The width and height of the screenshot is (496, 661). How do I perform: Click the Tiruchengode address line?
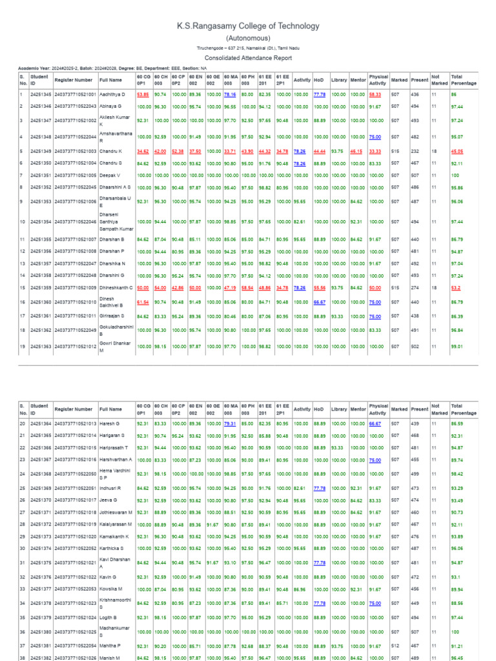point(248,48)
